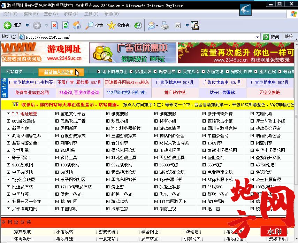This screenshot has width=298, height=243.
Task: Open the 推广软件吧 ad link
Action: [x=175, y=93]
